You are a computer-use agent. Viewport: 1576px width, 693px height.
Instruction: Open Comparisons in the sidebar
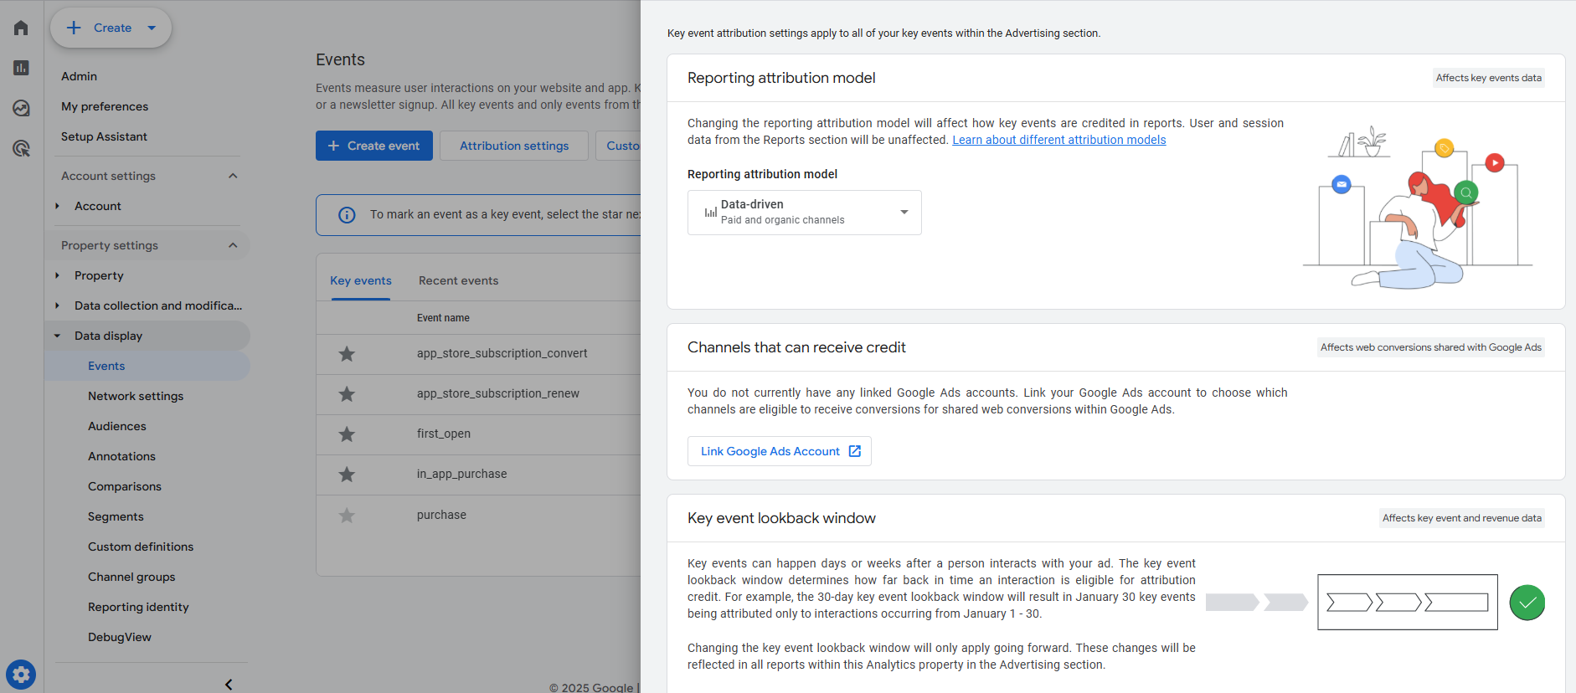click(x=125, y=486)
